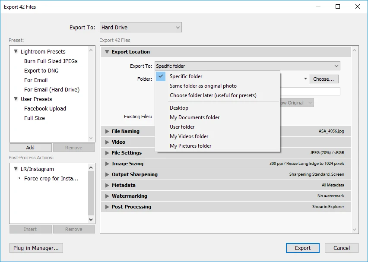
Task: Select User folder option
Action: [218, 127]
